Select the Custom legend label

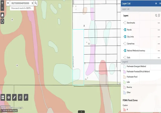125,105
